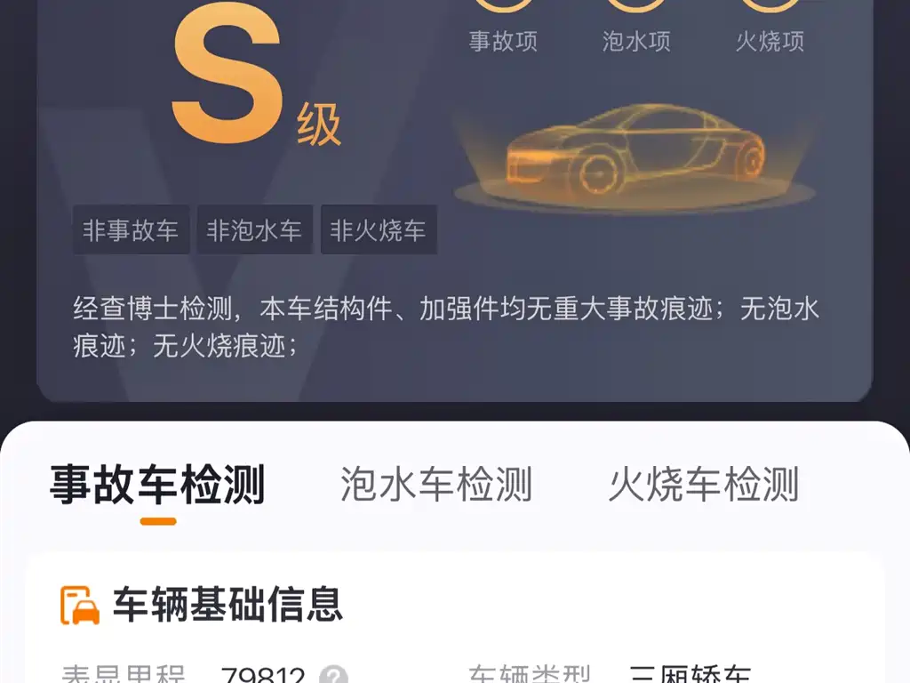The image size is (910, 683).
Task: Tap the 泡水项 circular indicator
Action: click(636, 5)
